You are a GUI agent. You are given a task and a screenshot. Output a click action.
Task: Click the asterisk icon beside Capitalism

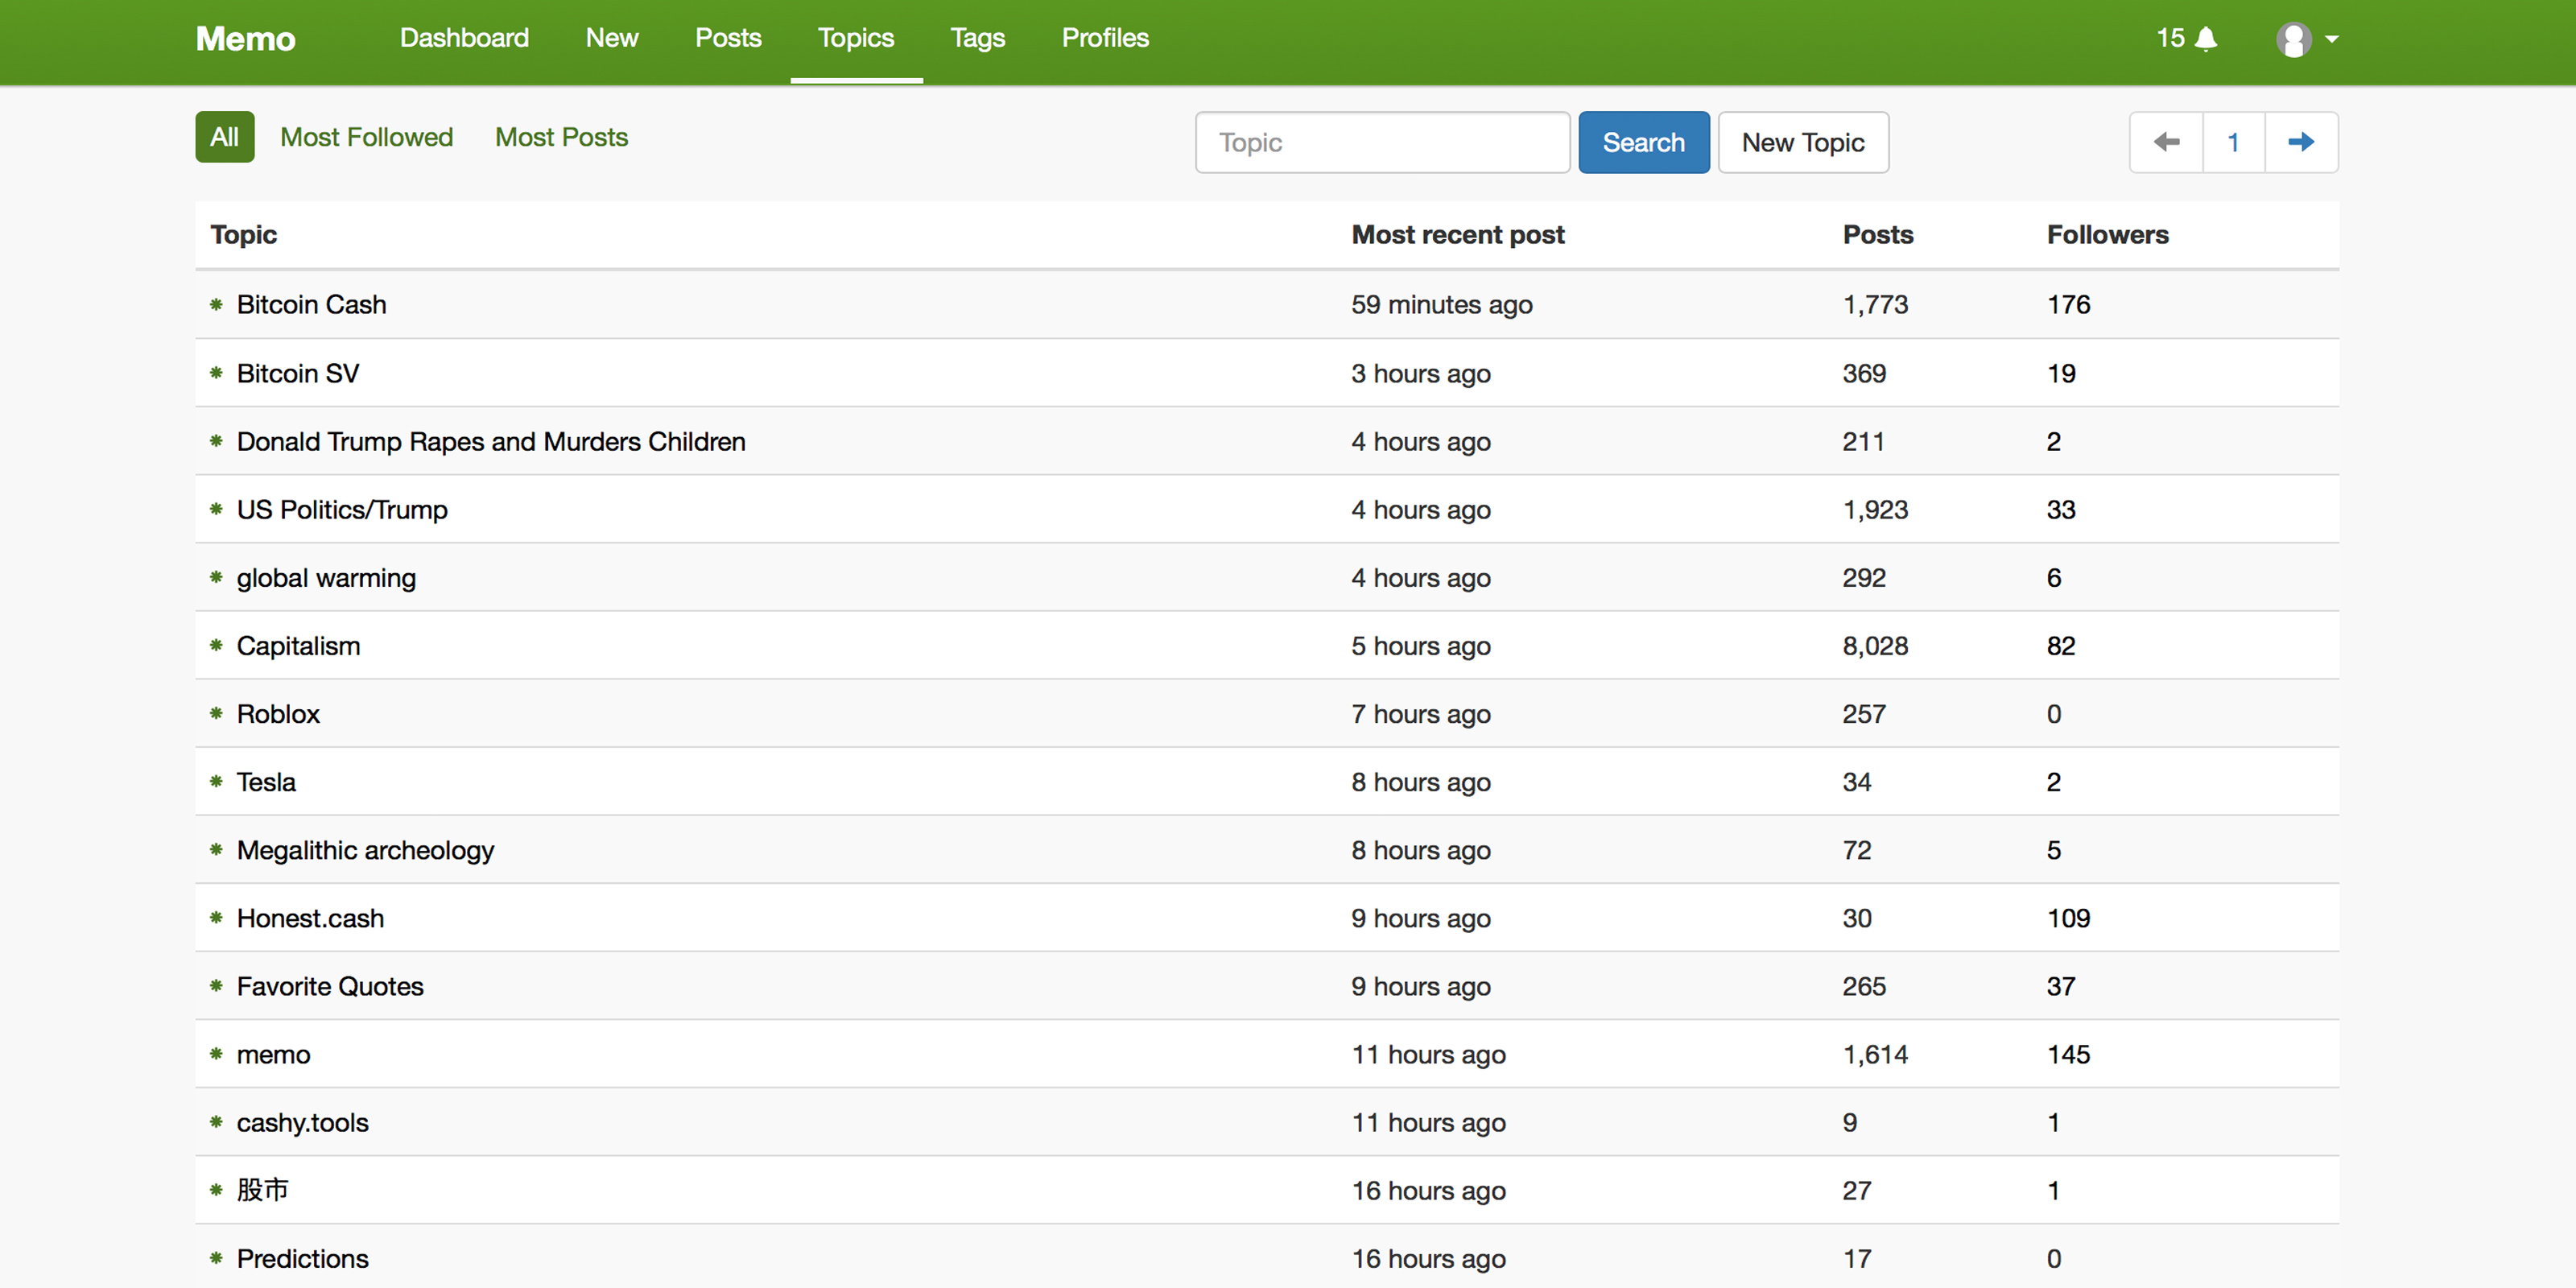[216, 646]
